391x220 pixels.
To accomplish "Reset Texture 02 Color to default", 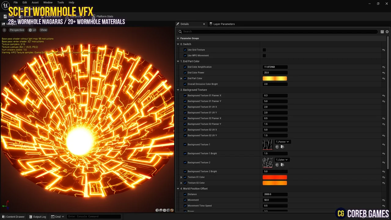I will [383, 183].
